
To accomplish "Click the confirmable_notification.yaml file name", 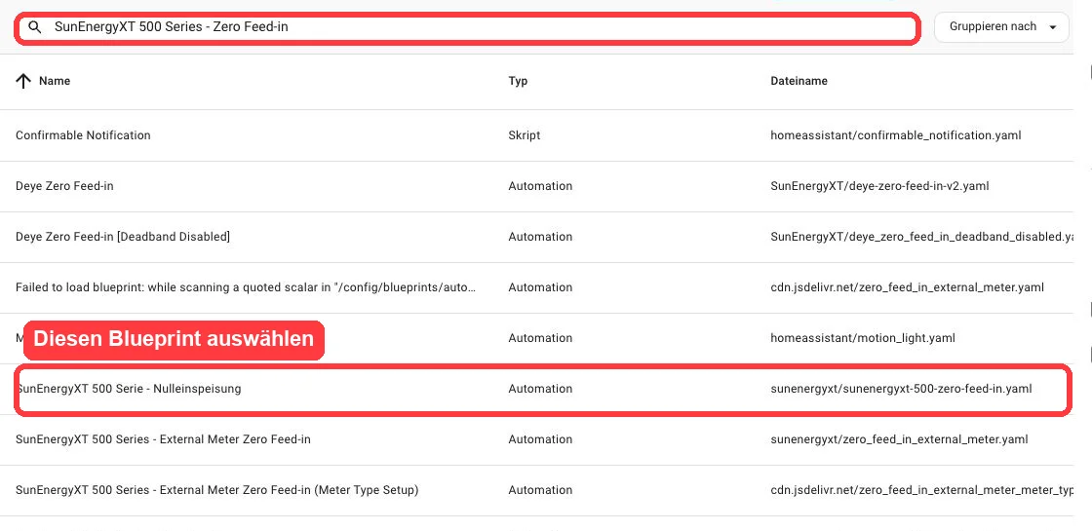I will [x=896, y=135].
